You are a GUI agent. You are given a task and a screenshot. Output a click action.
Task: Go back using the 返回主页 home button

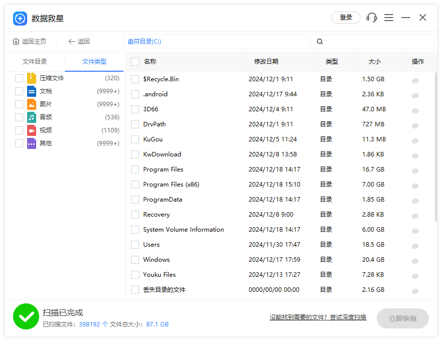click(30, 42)
